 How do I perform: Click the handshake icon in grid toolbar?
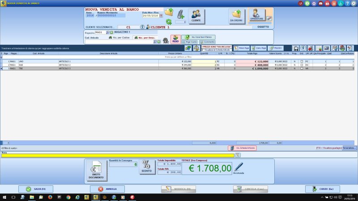[x=188, y=48]
